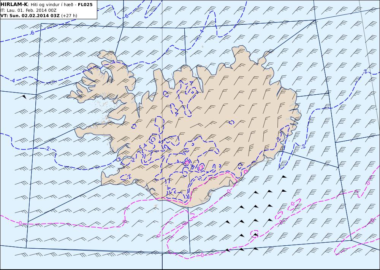This screenshot has width=380, height=270.
Task: Click the '(+27 h)' forecast offset text
Action: [69, 16]
